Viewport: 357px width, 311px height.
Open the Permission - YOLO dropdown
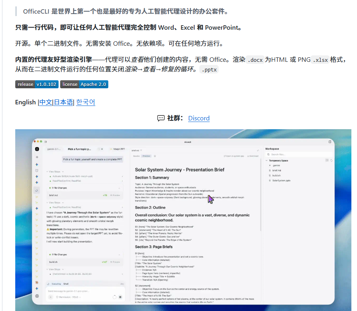click(x=68, y=297)
